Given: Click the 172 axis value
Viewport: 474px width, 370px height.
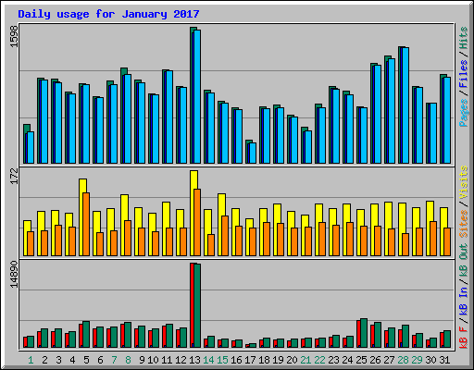Looking at the screenshot, I should (14, 176).
